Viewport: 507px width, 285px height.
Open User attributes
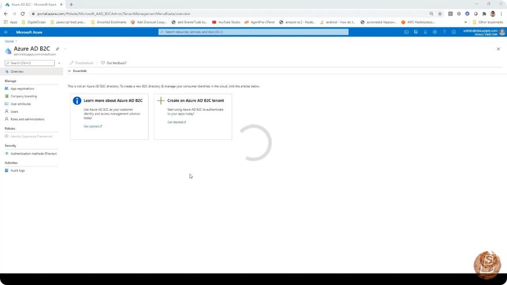click(x=20, y=104)
